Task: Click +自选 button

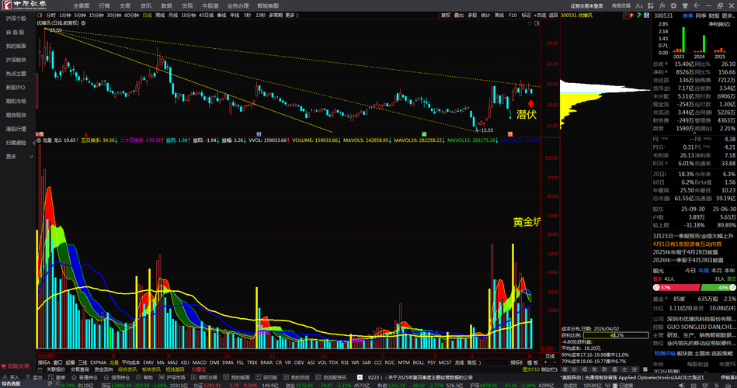Action: tap(540, 15)
